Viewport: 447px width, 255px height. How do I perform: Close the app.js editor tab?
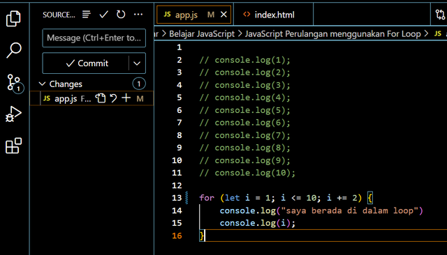223,14
